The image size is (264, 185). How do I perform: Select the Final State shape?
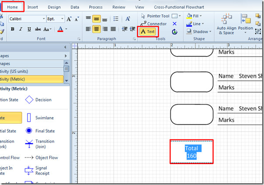pyautogui.click(x=40, y=131)
